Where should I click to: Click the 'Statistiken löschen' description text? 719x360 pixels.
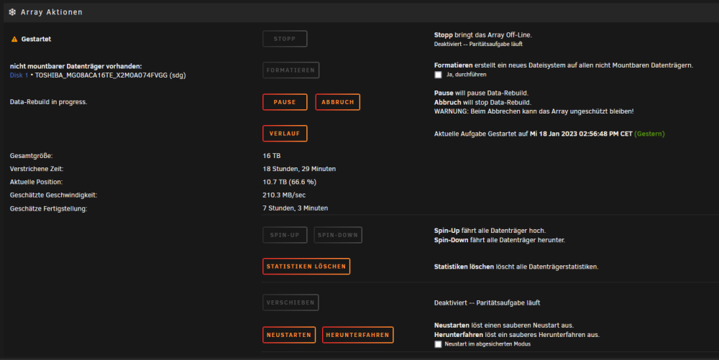pos(516,267)
